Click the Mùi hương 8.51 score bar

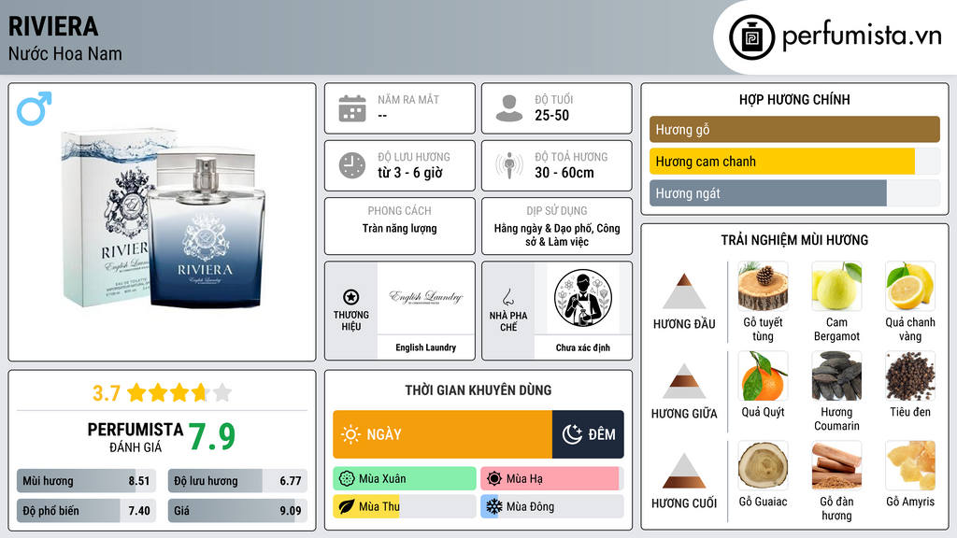(86, 481)
